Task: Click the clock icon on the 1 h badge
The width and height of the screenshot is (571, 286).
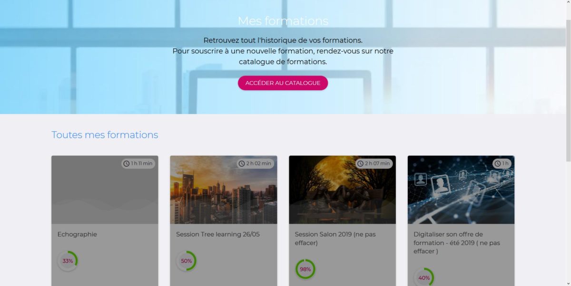Action: (498, 163)
